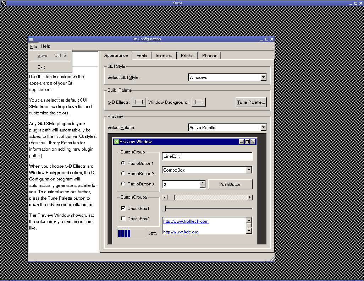Image resolution: width=364 pixels, height=281 pixels.
Task: Select RadioButton3 option
Action: (x=123, y=184)
